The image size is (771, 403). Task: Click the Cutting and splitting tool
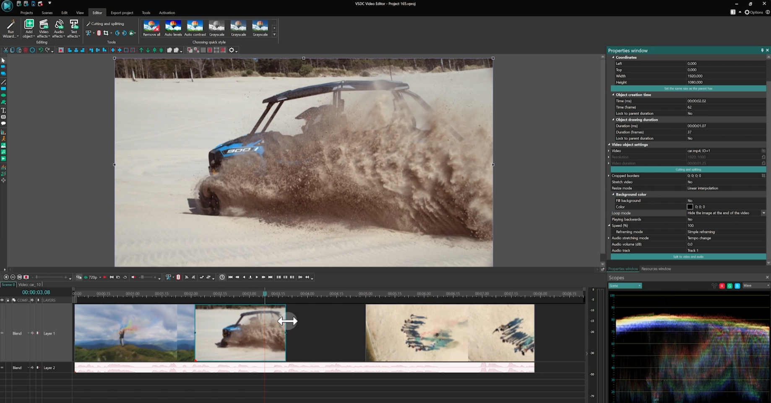[x=105, y=24]
